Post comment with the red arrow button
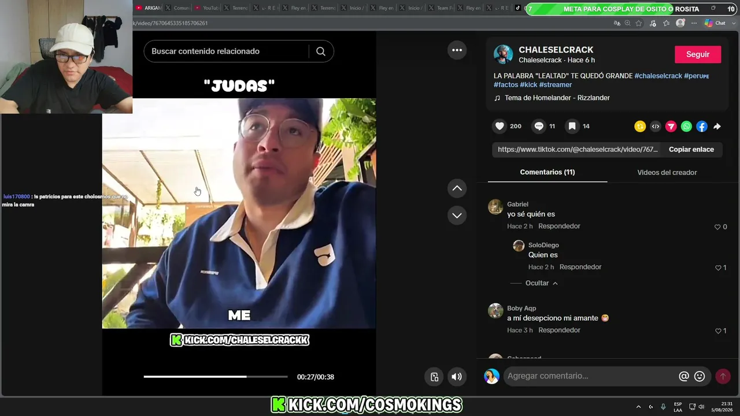The width and height of the screenshot is (740, 416). (723, 376)
